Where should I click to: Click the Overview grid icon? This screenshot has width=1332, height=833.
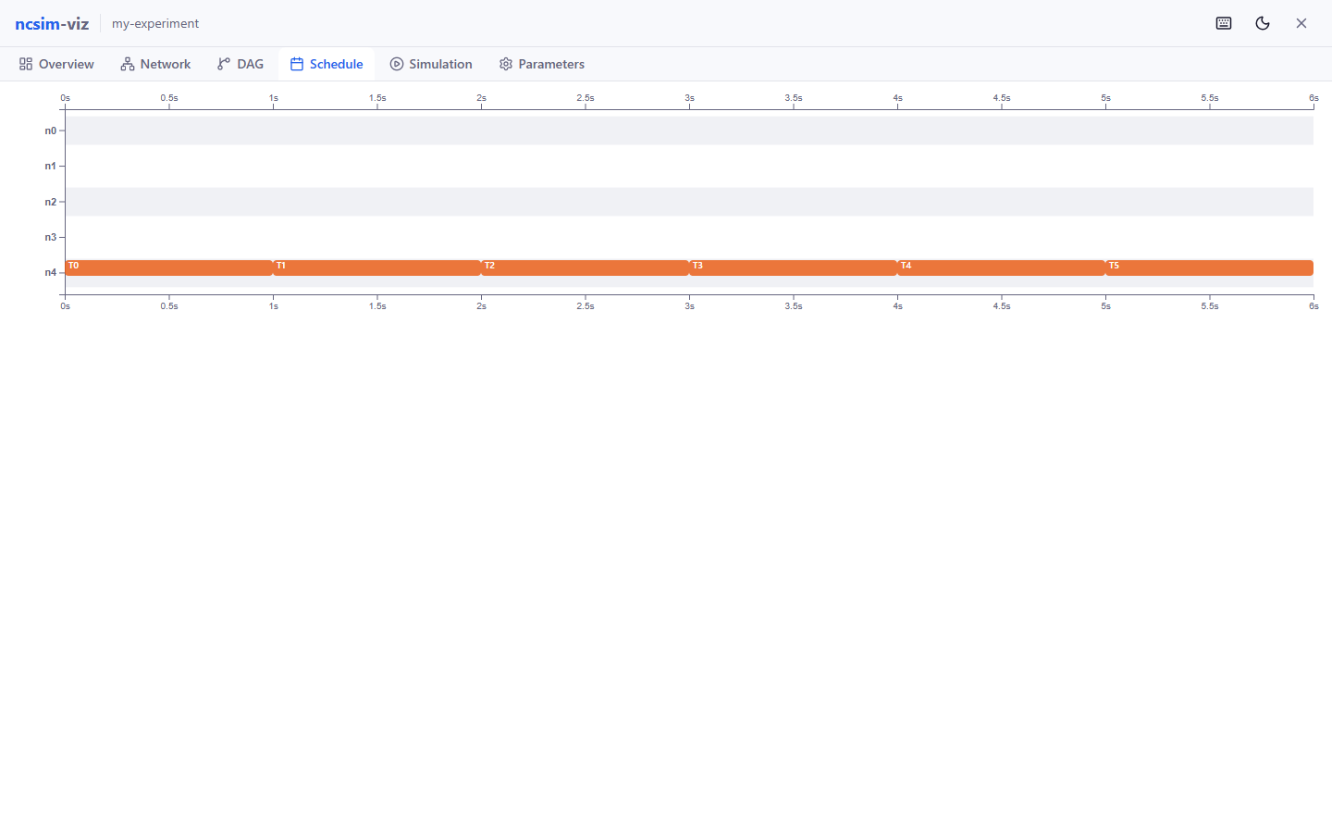[x=26, y=64]
